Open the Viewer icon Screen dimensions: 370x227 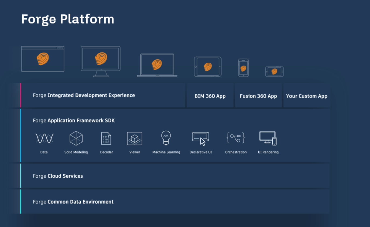tap(135, 138)
